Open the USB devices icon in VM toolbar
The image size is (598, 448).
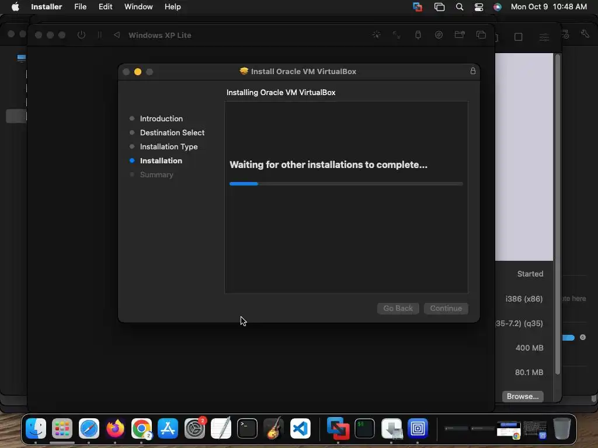point(418,35)
